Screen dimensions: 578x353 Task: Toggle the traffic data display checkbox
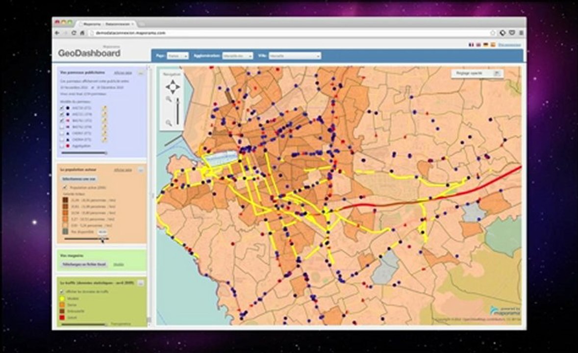pyautogui.click(x=62, y=291)
